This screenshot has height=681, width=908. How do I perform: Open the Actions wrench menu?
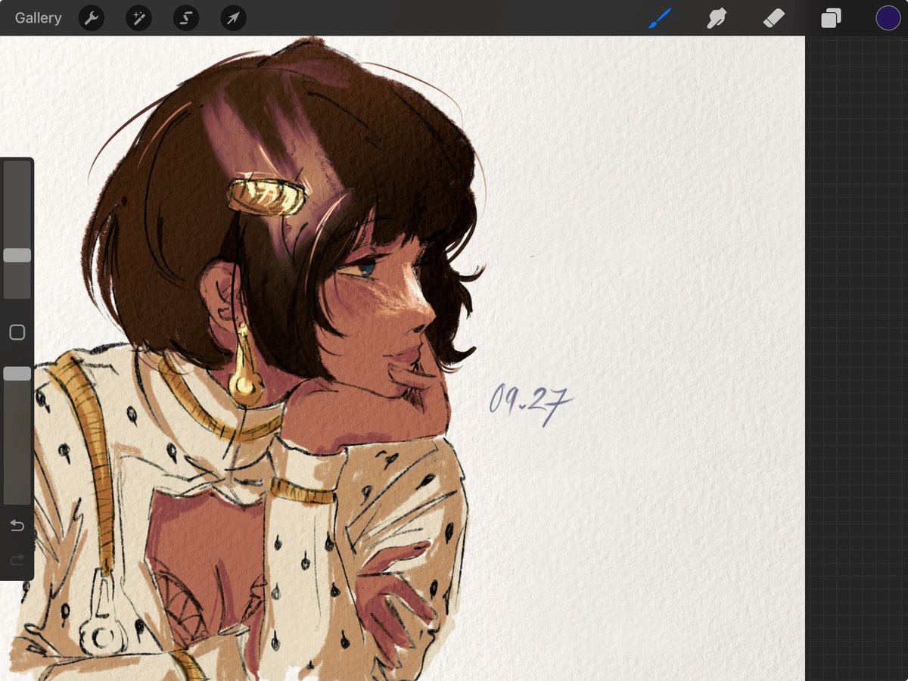click(92, 18)
